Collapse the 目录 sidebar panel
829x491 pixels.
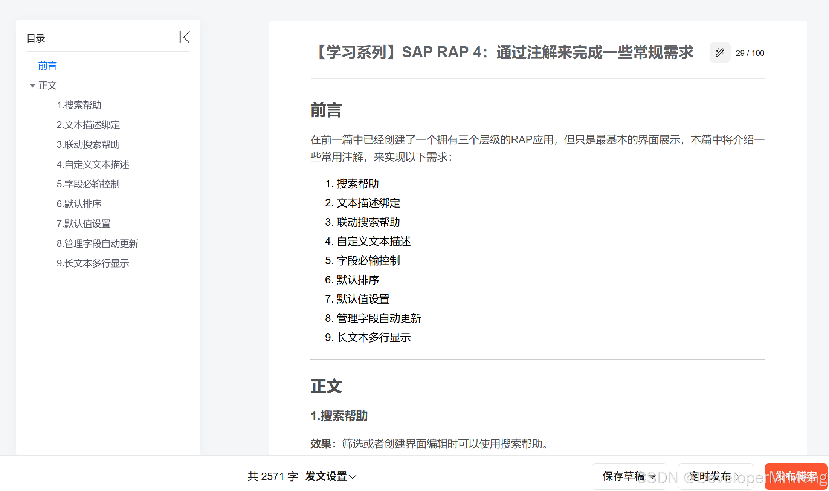(x=184, y=37)
